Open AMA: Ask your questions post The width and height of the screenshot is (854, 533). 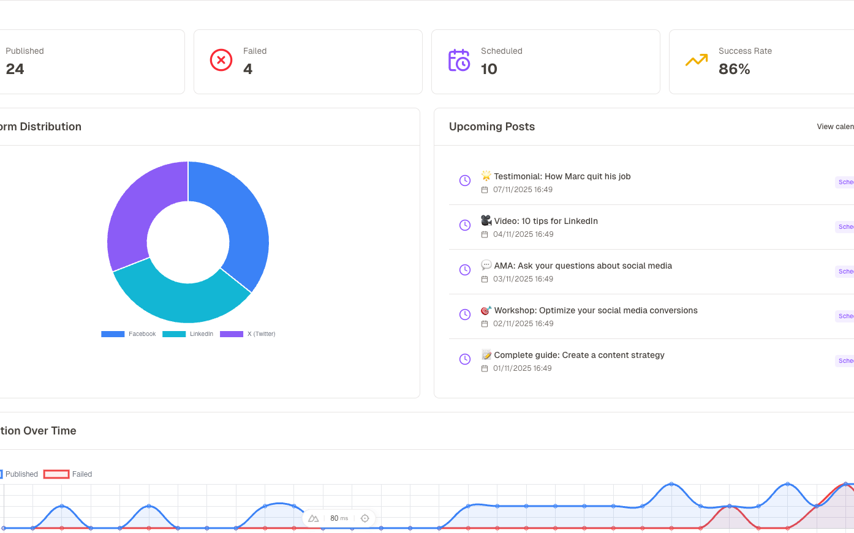point(583,266)
